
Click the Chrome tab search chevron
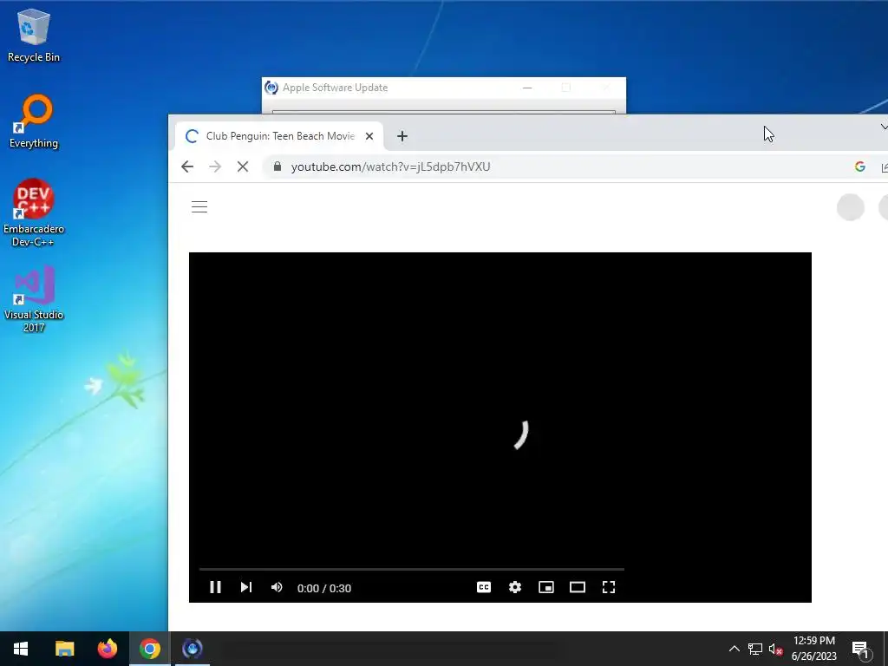[883, 127]
